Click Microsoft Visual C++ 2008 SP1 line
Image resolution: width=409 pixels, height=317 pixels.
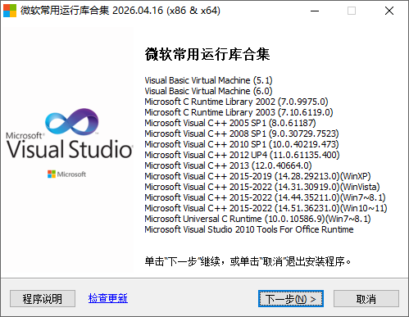click(242, 134)
